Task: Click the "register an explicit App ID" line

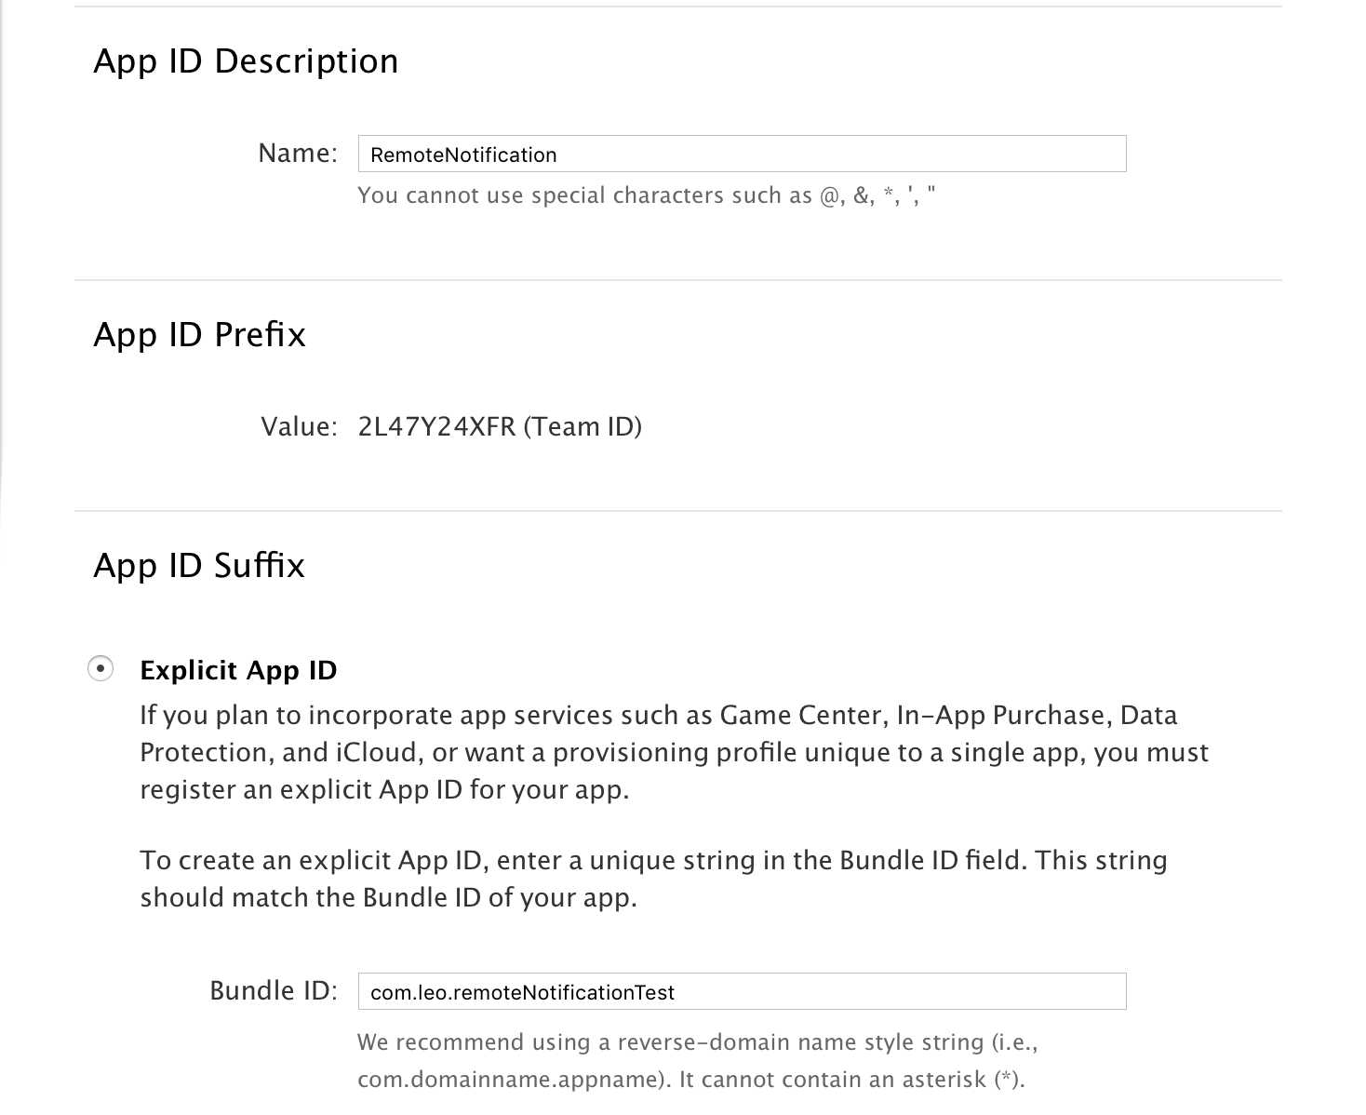Action: 384,790
